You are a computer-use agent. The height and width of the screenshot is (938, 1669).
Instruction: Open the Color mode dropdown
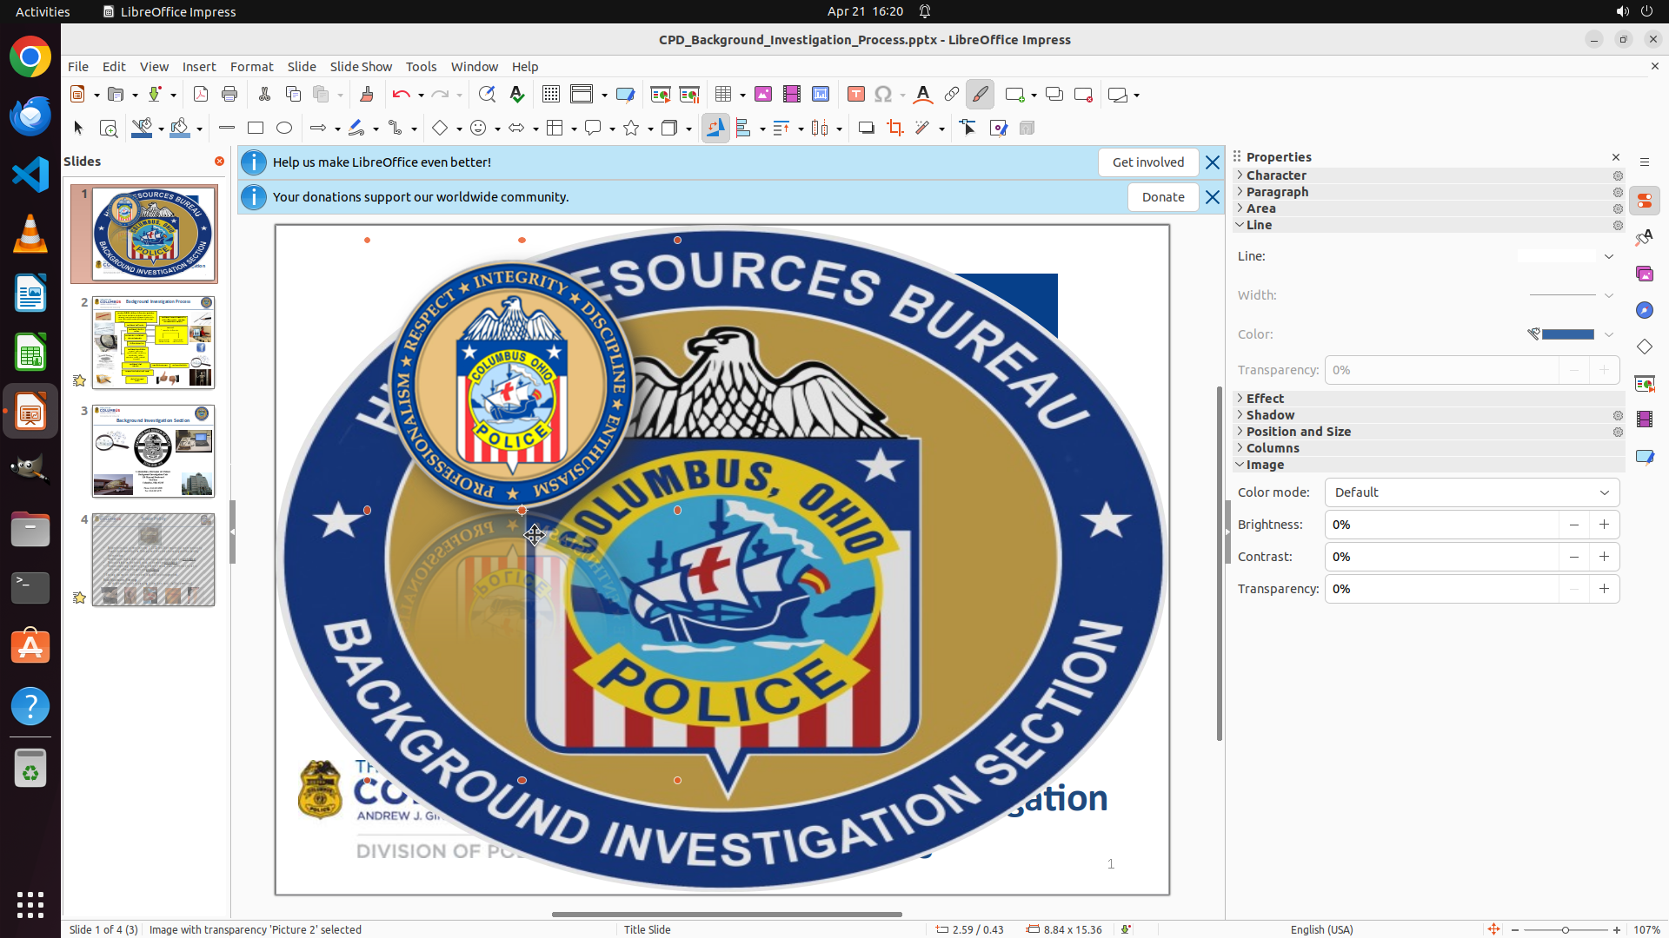pos(1471,492)
